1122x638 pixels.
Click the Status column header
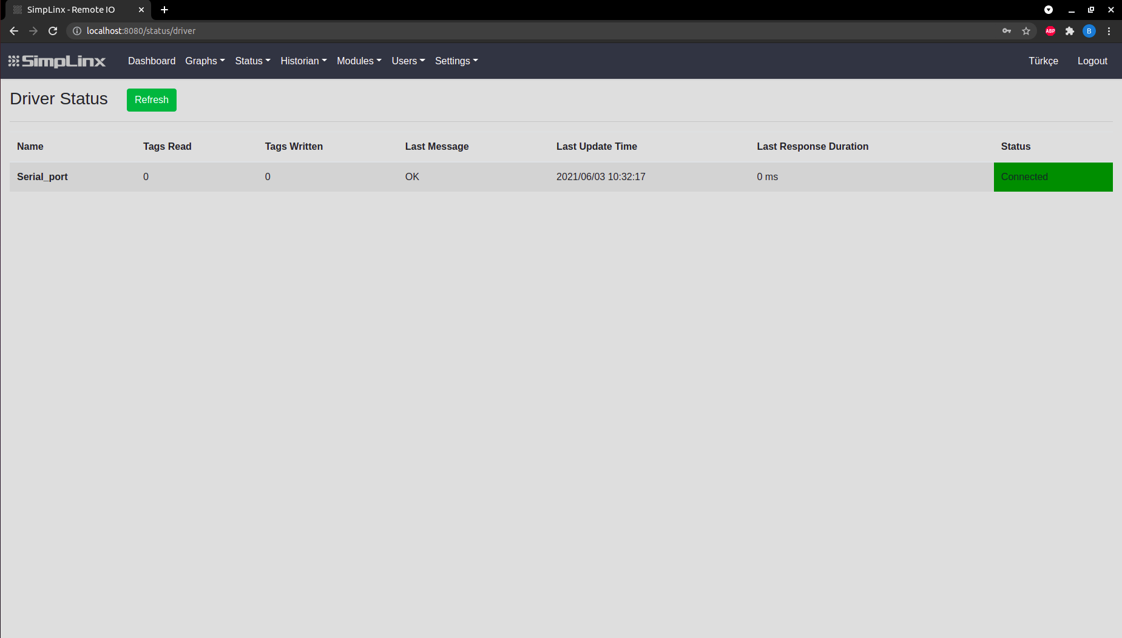pos(1016,147)
